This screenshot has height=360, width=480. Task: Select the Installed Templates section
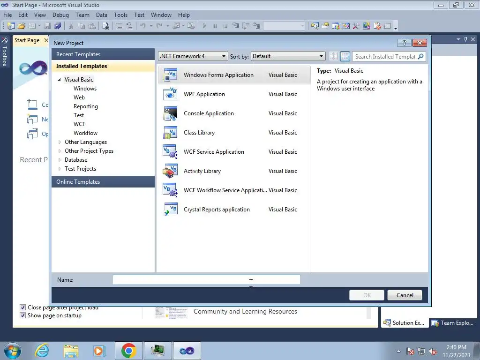tap(103, 66)
